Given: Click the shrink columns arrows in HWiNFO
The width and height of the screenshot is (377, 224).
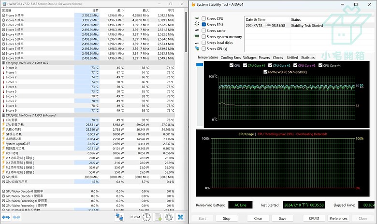Looking at the screenshot, I should pos(16,217).
